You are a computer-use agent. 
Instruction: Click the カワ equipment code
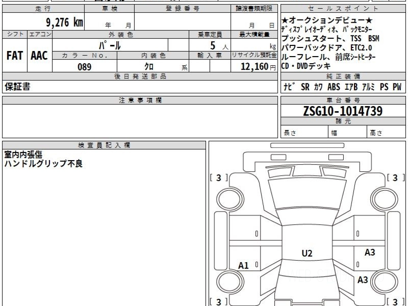click(319, 87)
